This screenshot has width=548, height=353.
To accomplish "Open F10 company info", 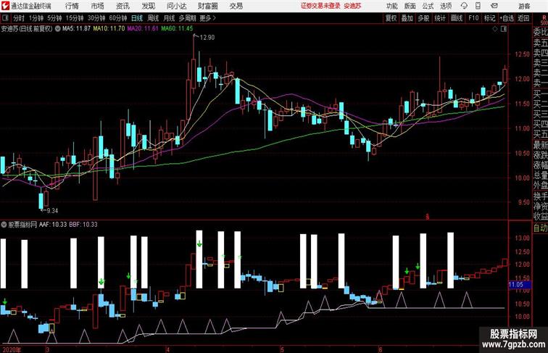I will pyautogui.click(x=473, y=18).
